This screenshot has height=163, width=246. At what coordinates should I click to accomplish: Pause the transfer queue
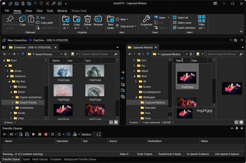click(x=40, y=134)
